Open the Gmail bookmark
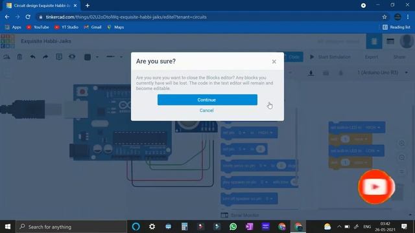 (x=93, y=27)
